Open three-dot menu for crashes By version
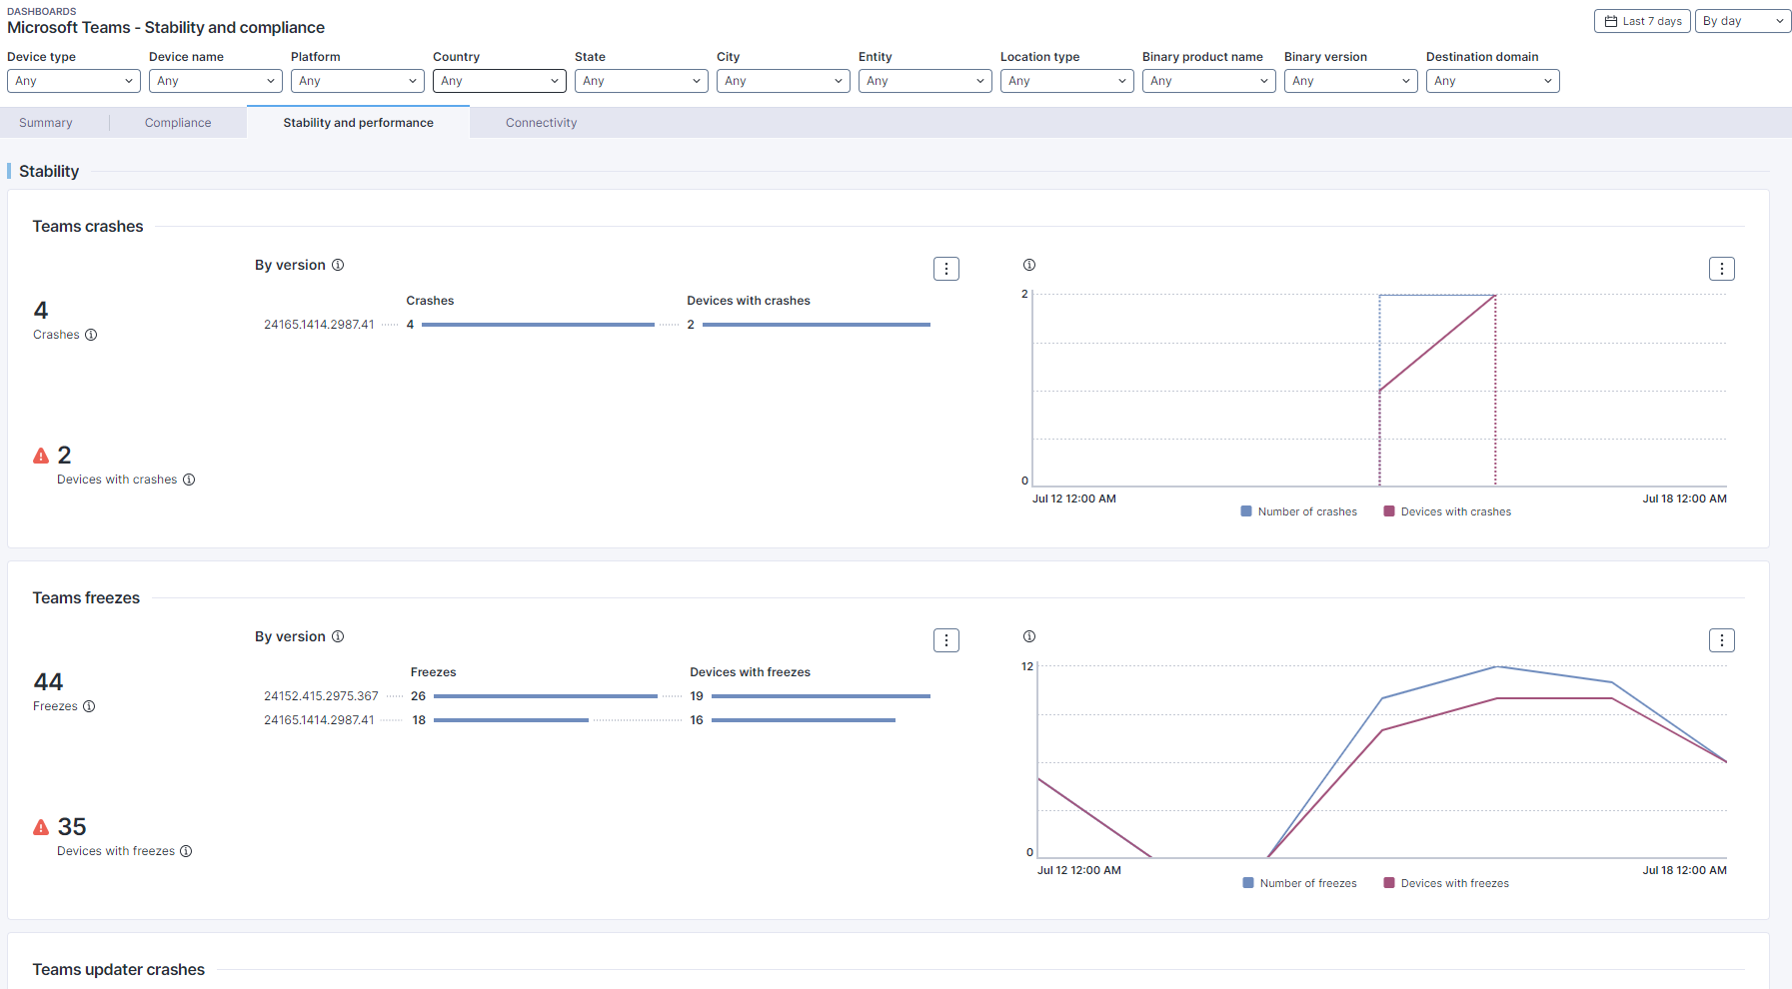This screenshot has height=989, width=1792. click(945, 269)
